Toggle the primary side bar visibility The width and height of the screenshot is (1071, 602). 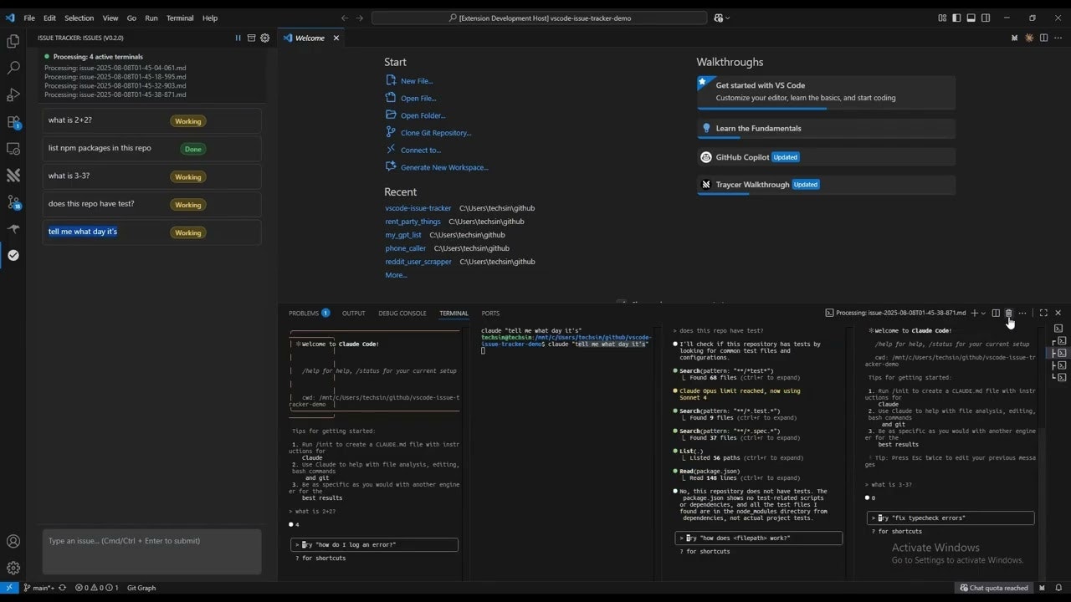click(x=956, y=18)
